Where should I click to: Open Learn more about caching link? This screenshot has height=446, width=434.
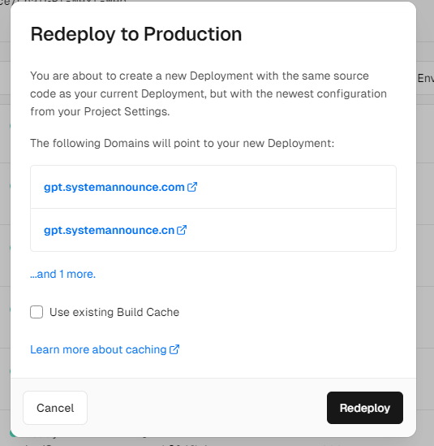point(98,349)
